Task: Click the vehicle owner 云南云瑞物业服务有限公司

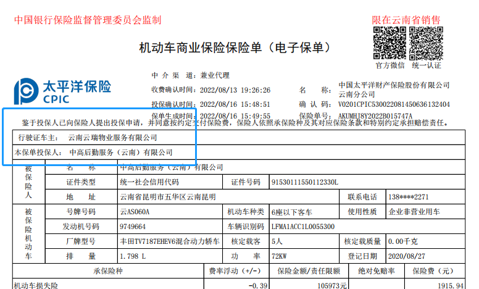Action: 112,137
